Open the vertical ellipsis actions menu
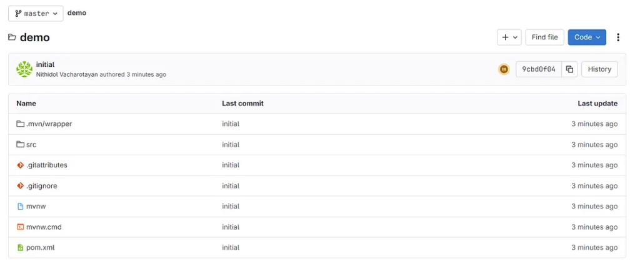 (618, 37)
